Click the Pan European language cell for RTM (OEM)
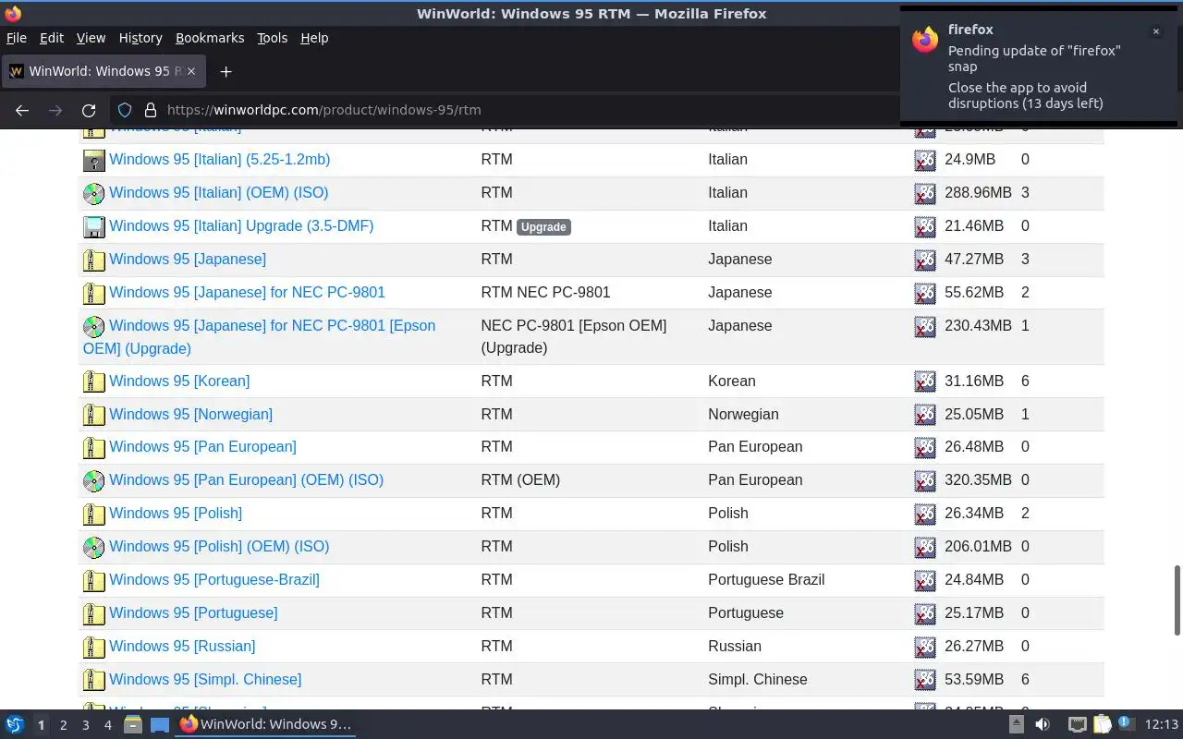Image resolution: width=1183 pixels, height=739 pixels. click(755, 479)
